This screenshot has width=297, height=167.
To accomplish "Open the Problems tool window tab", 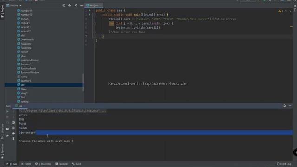I will [x=43, y=164].
